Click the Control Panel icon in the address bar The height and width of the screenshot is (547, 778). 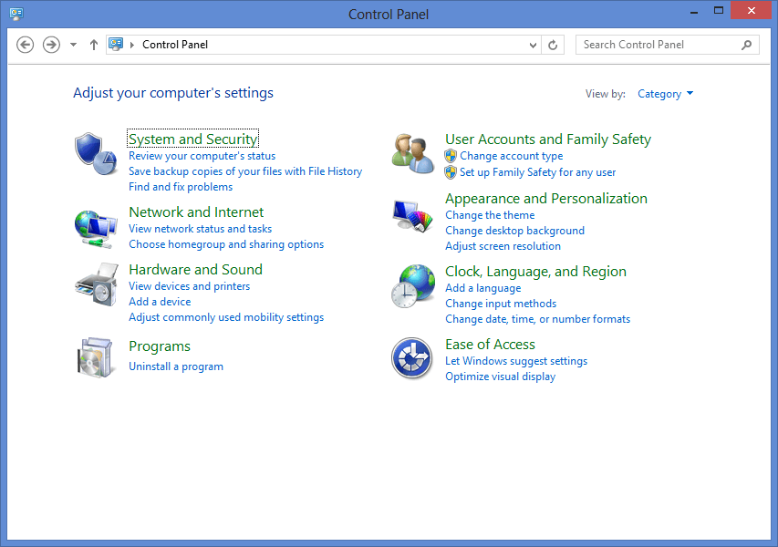[x=116, y=44]
